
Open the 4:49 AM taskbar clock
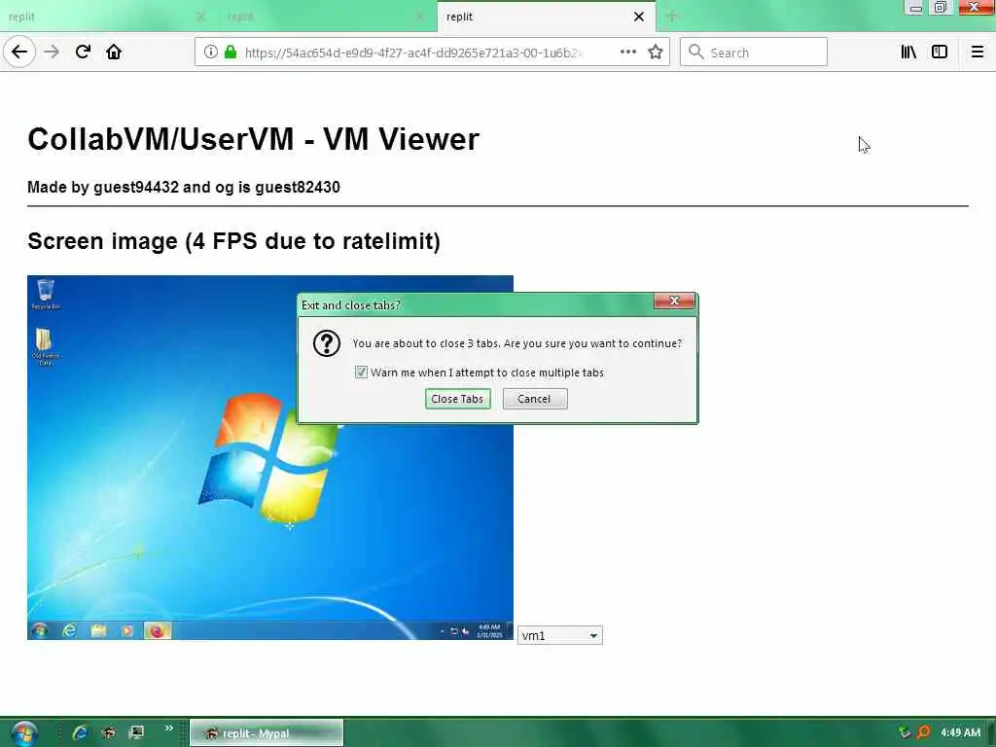click(x=960, y=732)
